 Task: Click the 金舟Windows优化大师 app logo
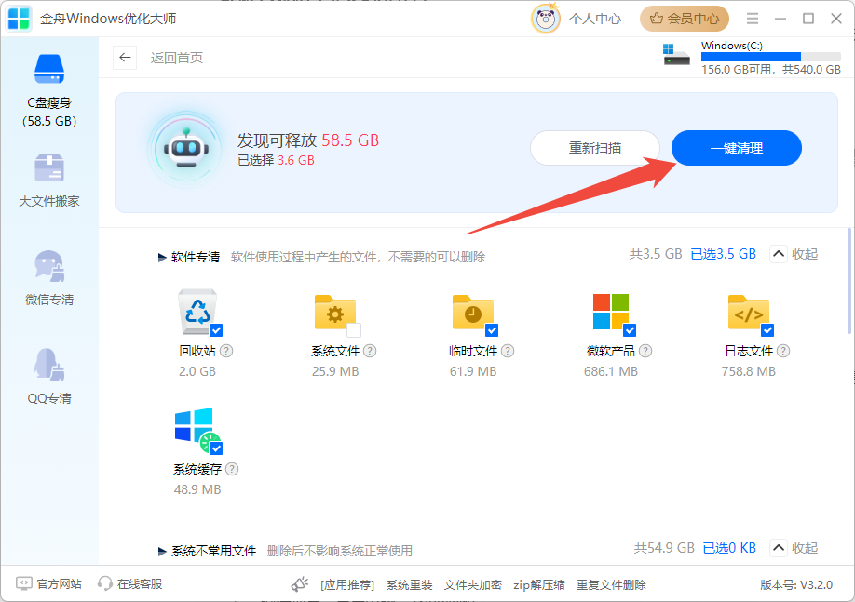coord(19,19)
